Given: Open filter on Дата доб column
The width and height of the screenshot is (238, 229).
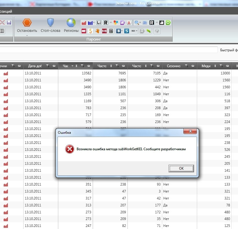Looking at the screenshot, I should click(x=47, y=66).
